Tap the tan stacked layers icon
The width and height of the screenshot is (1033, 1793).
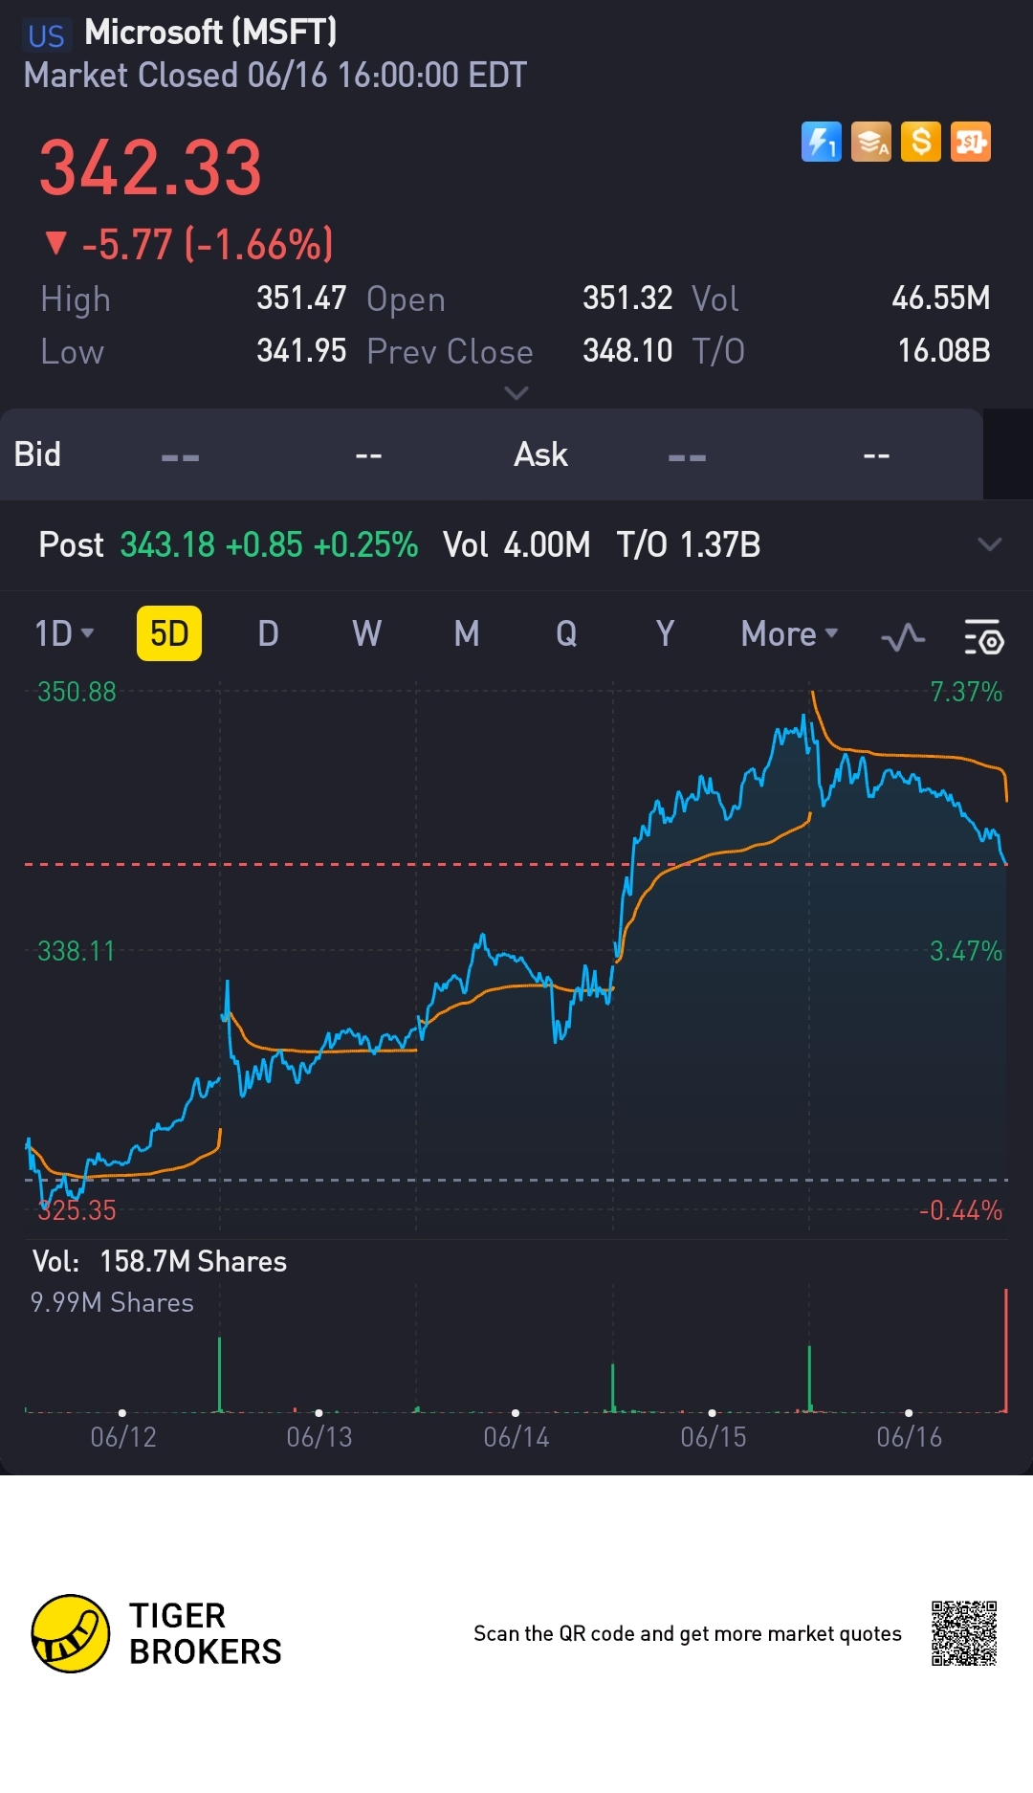pyautogui.click(x=871, y=143)
